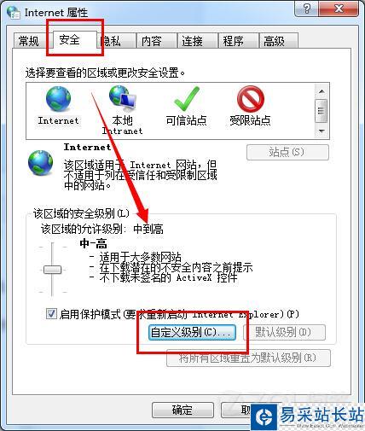Switch to the 常规 tab
This screenshot has height=431, width=365.
tap(29, 41)
